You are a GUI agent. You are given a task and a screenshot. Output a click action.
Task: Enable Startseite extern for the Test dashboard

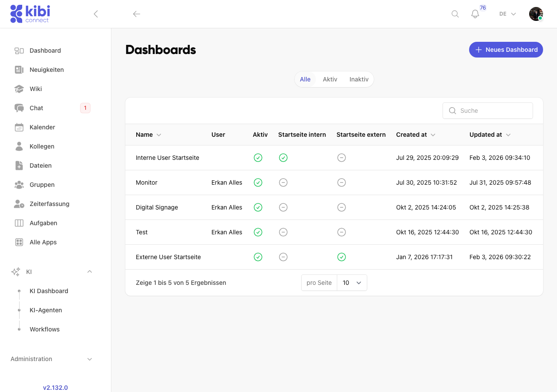coord(342,232)
